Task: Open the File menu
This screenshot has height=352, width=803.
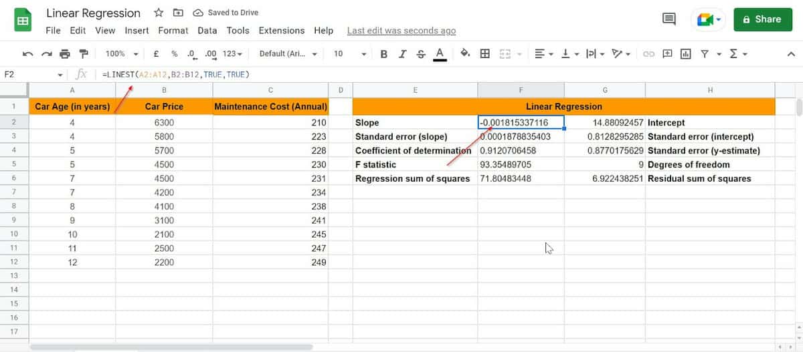Action: [53, 31]
